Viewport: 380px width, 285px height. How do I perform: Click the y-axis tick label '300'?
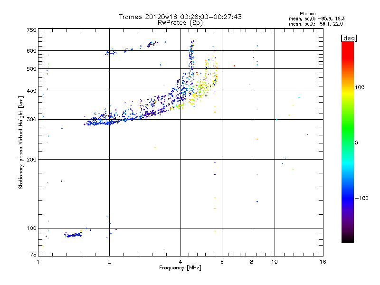(31, 120)
